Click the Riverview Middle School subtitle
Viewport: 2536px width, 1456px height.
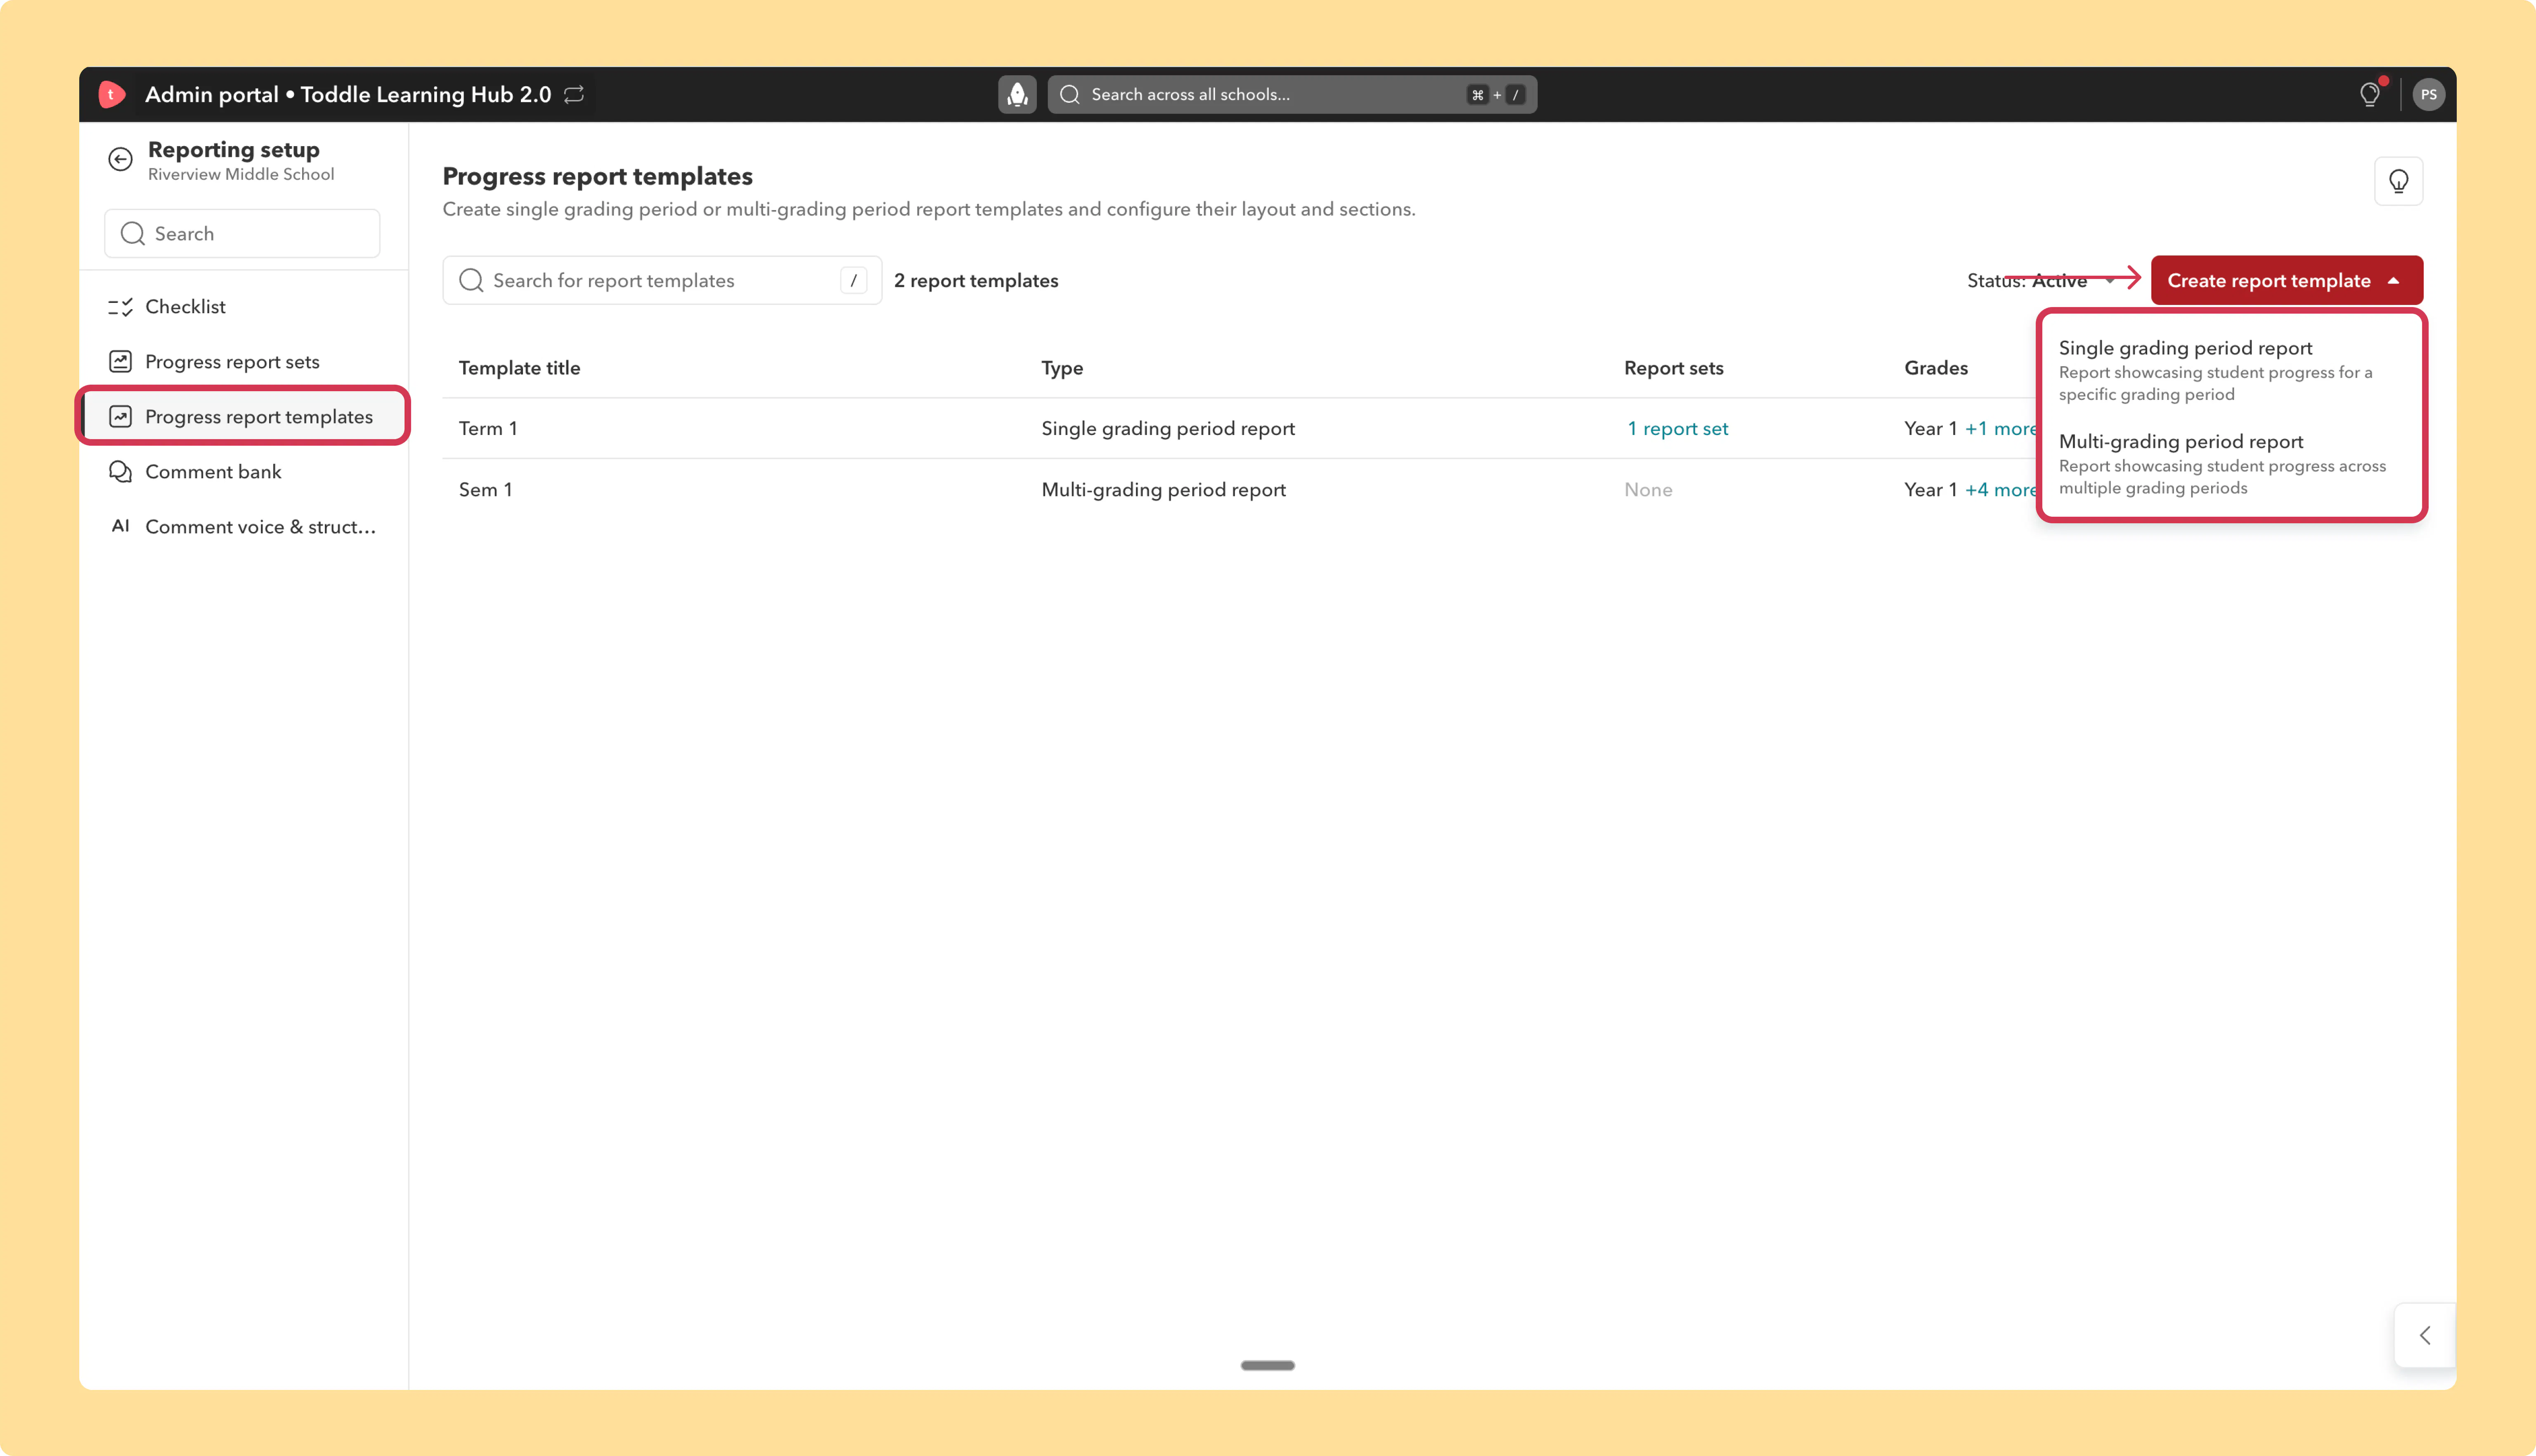point(241,174)
